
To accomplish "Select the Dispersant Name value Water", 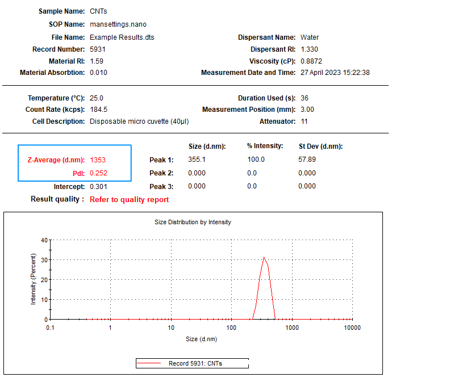I will point(310,37).
